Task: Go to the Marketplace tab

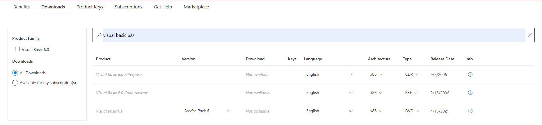Action: click(196, 7)
